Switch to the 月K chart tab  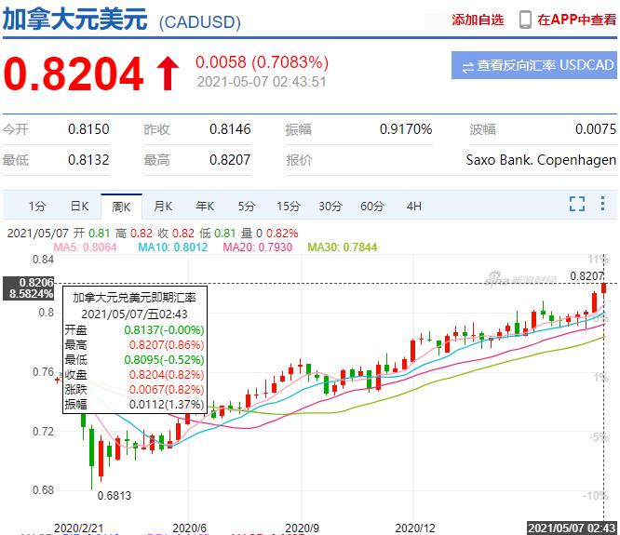[163, 207]
